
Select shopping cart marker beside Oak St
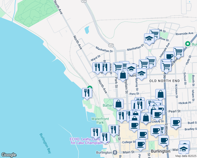pyautogui.click(x=155, y=34)
